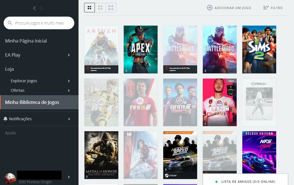Expand the user profile menu chevron

[69, 177]
